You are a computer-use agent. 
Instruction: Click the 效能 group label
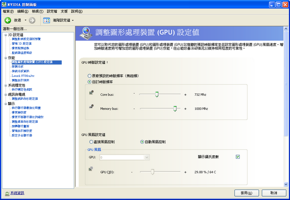tap(11, 58)
